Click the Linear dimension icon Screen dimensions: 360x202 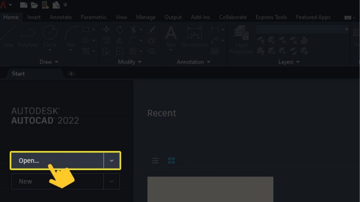click(x=215, y=29)
